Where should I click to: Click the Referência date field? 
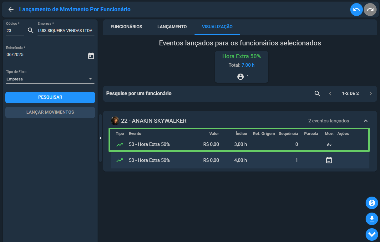(x=44, y=54)
